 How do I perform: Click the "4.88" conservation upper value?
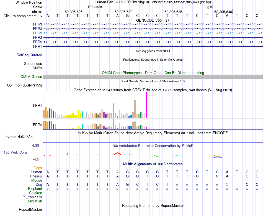coord(35,146)
